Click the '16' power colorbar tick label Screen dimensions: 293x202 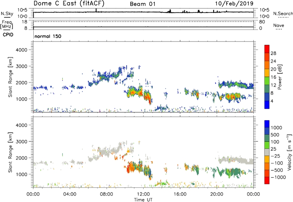[x=273, y=77]
